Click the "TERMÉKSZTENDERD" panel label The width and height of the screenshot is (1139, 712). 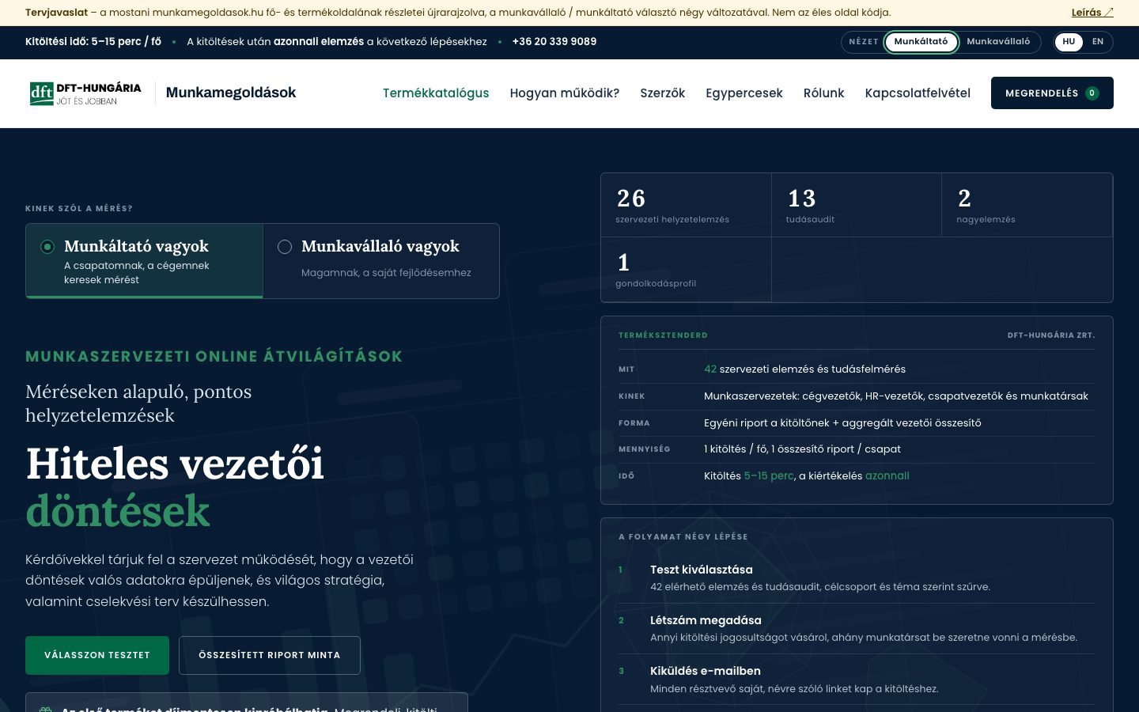[x=663, y=335]
